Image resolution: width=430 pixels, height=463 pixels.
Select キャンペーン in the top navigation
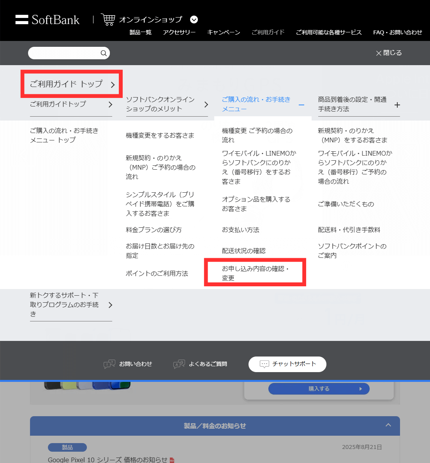pyautogui.click(x=224, y=33)
